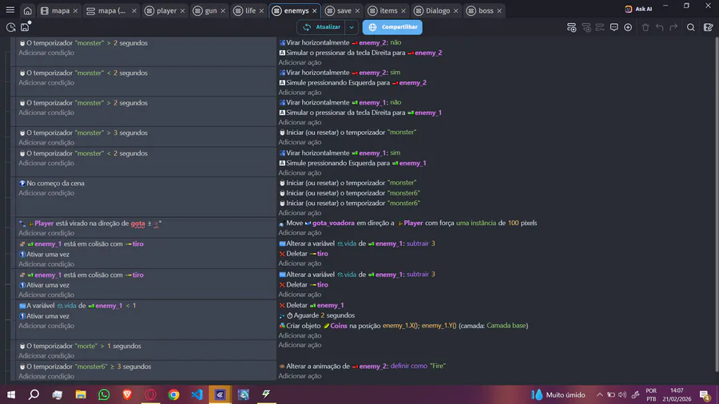Open the taskbar clock showing 14:07
719x404 pixels.
(x=677, y=394)
